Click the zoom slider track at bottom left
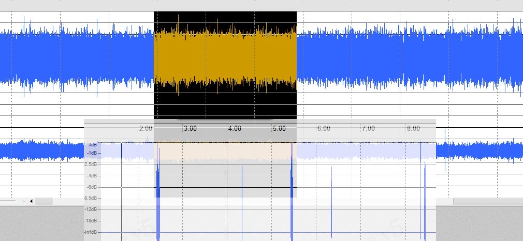The height and width of the screenshot is (241, 523). pyautogui.click(x=8, y=201)
